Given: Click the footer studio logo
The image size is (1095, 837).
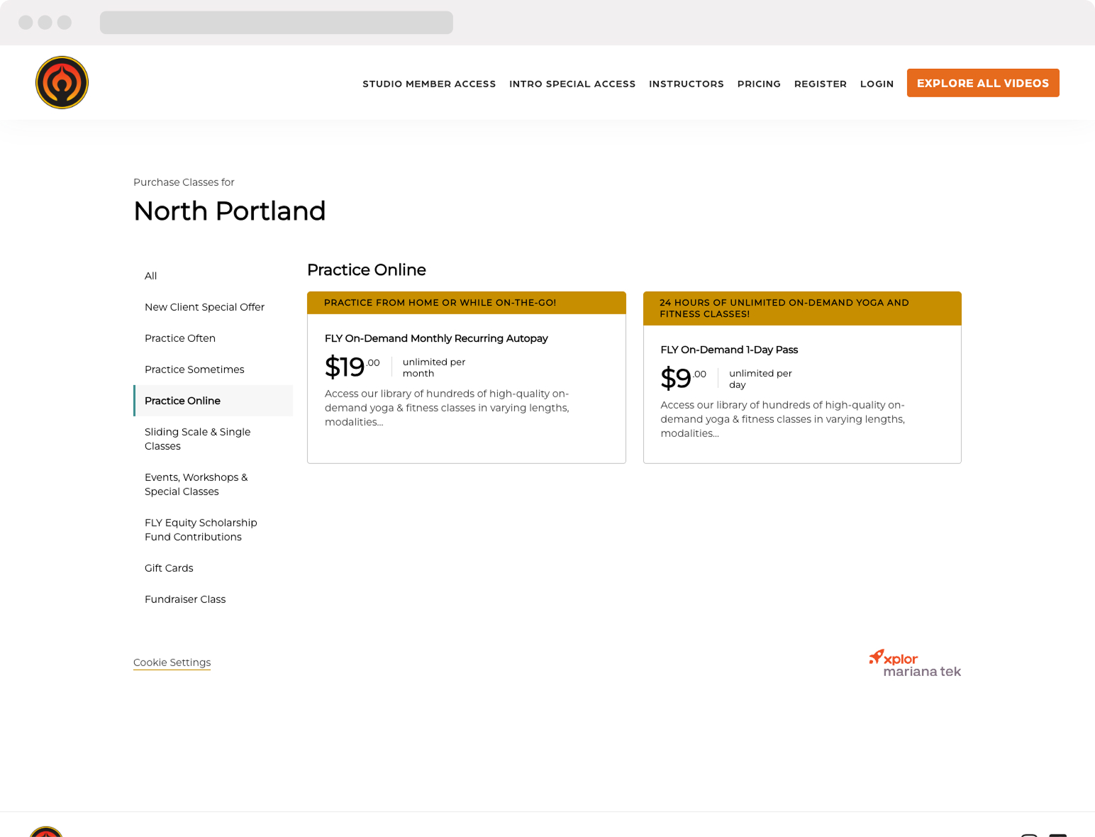Looking at the screenshot, I should (x=48, y=834).
